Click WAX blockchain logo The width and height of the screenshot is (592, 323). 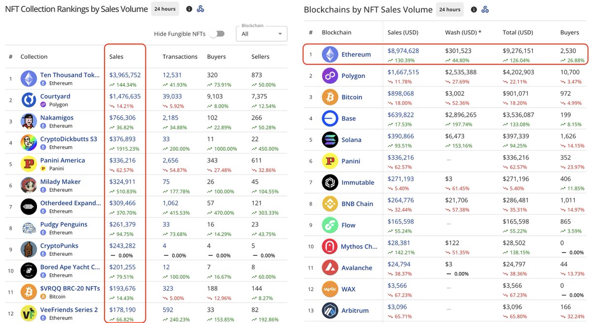pyautogui.click(x=330, y=289)
